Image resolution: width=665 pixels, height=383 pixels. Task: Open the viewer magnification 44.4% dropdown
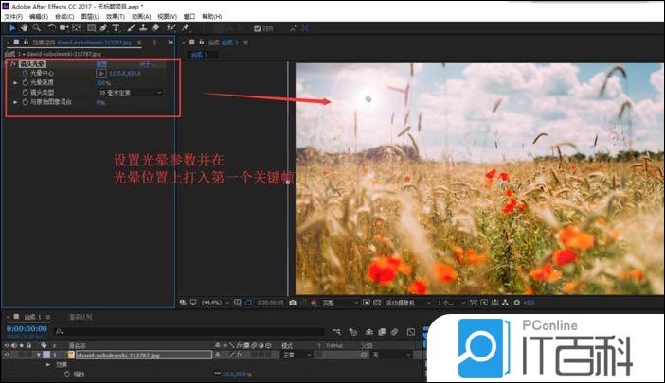211,303
